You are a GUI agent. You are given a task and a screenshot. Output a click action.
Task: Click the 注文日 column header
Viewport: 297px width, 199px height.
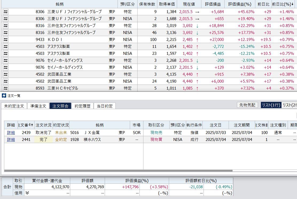[x=216, y=125]
